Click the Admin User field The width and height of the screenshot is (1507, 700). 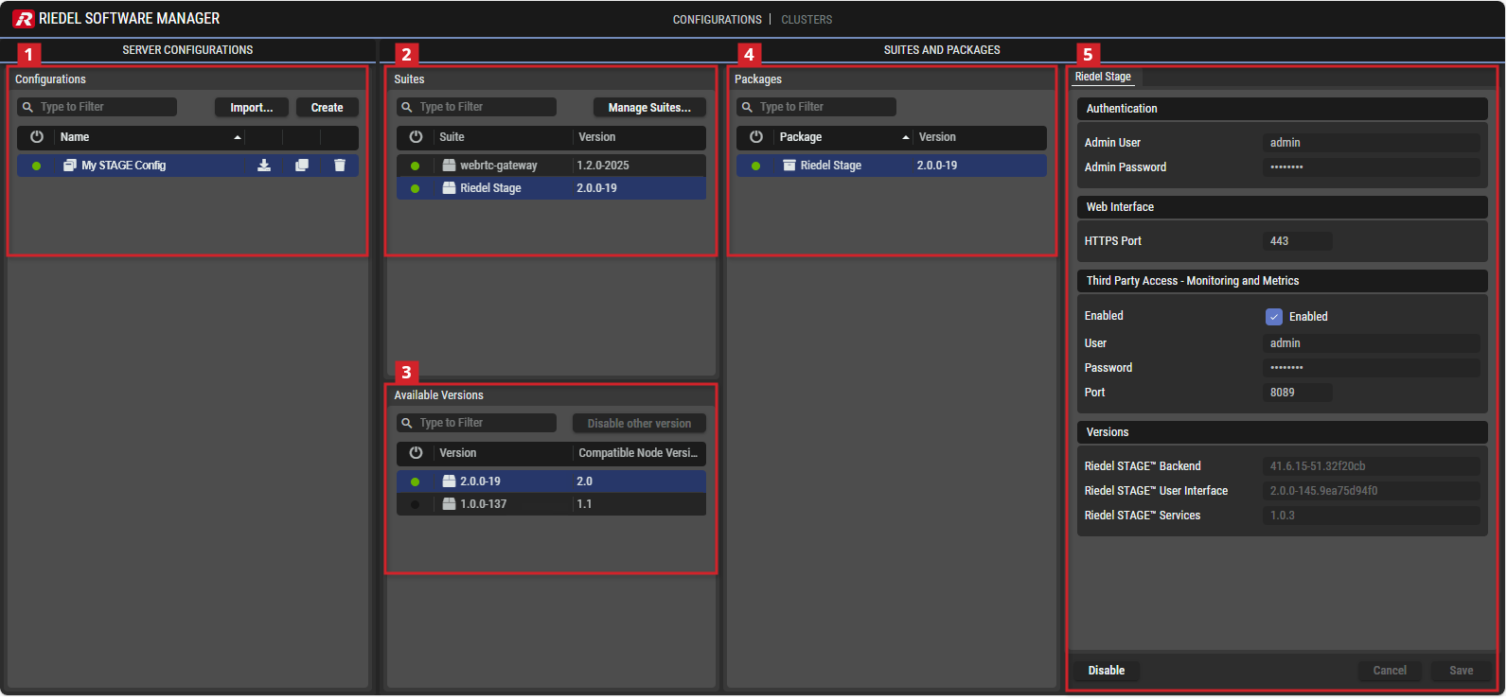click(x=1372, y=143)
